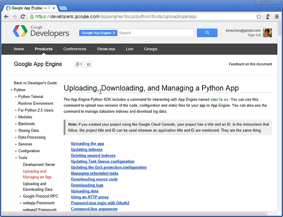Viewport: 283px width, 217px height.
Task: Click the 82 plus-one count bubble
Action: 88,64
